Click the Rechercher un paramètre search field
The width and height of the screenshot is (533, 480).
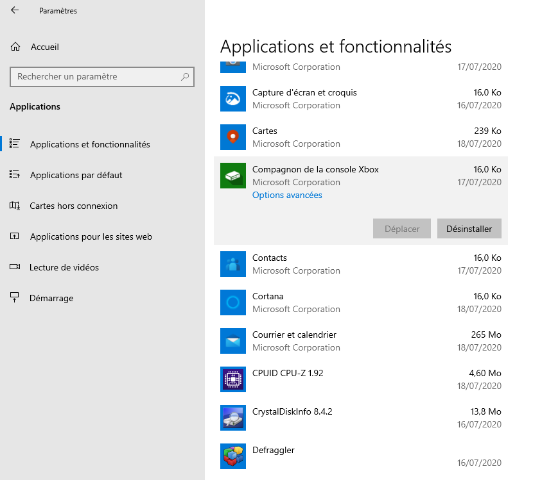(x=96, y=76)
